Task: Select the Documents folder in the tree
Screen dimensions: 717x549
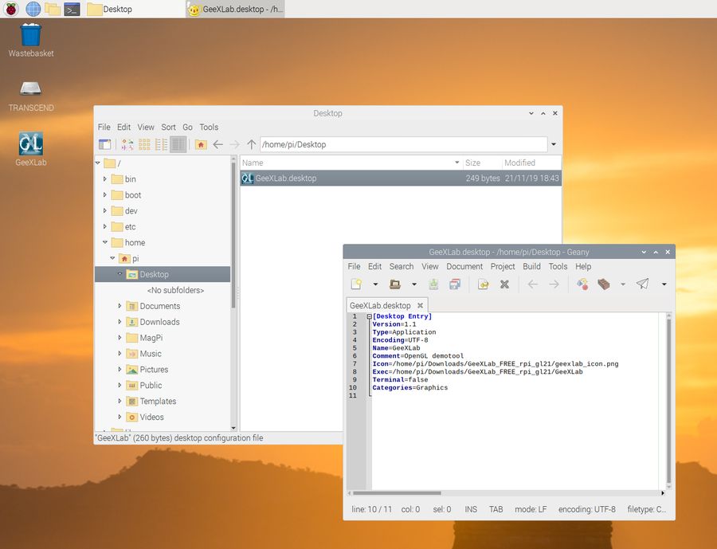Action: pyautogui.click(x=159, y=306)
